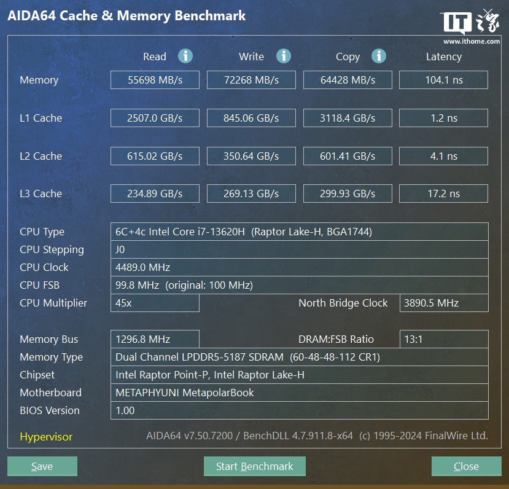Click the CPU Clock field 4489.0 MHz

(299, 267)
